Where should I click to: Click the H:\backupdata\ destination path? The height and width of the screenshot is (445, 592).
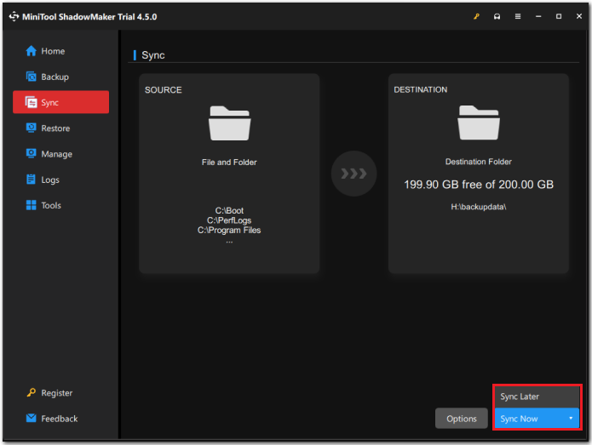pos(479,207)
